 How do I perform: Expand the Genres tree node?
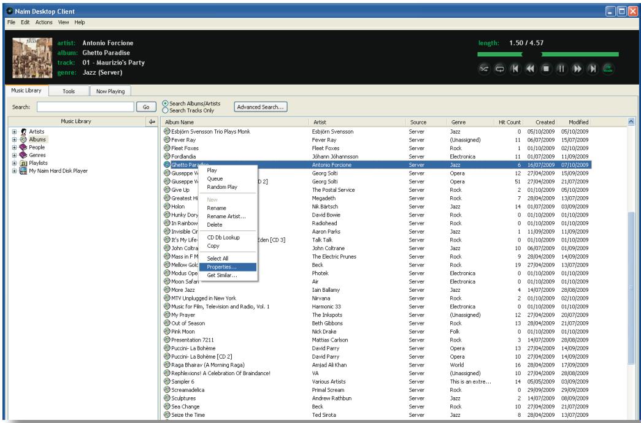[14, 155]
